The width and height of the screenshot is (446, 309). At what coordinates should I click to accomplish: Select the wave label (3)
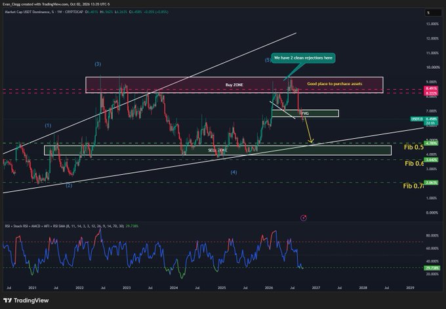pyautogui.click(x=98, y=64)
